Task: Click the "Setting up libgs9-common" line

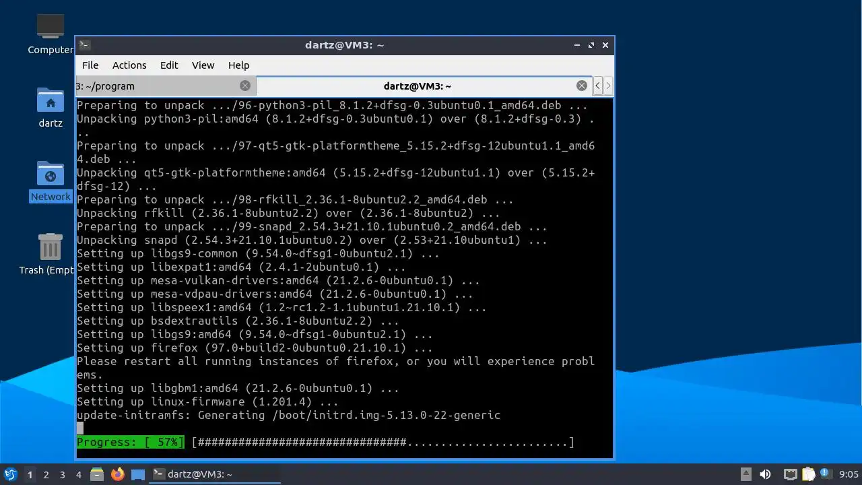Action: pyautogui.click(x=258, y=254)
